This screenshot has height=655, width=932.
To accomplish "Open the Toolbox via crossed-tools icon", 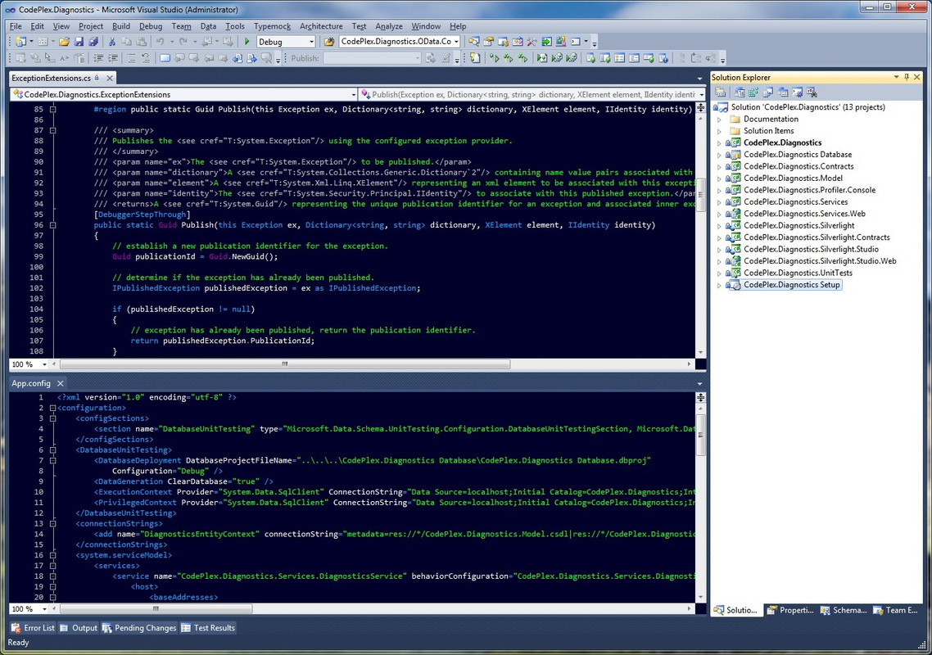I will click(x=532, y=42).
